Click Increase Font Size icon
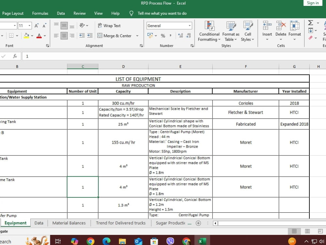Viewport: 326px width, 245px height. pyautogui.click(x=37, y=25)
